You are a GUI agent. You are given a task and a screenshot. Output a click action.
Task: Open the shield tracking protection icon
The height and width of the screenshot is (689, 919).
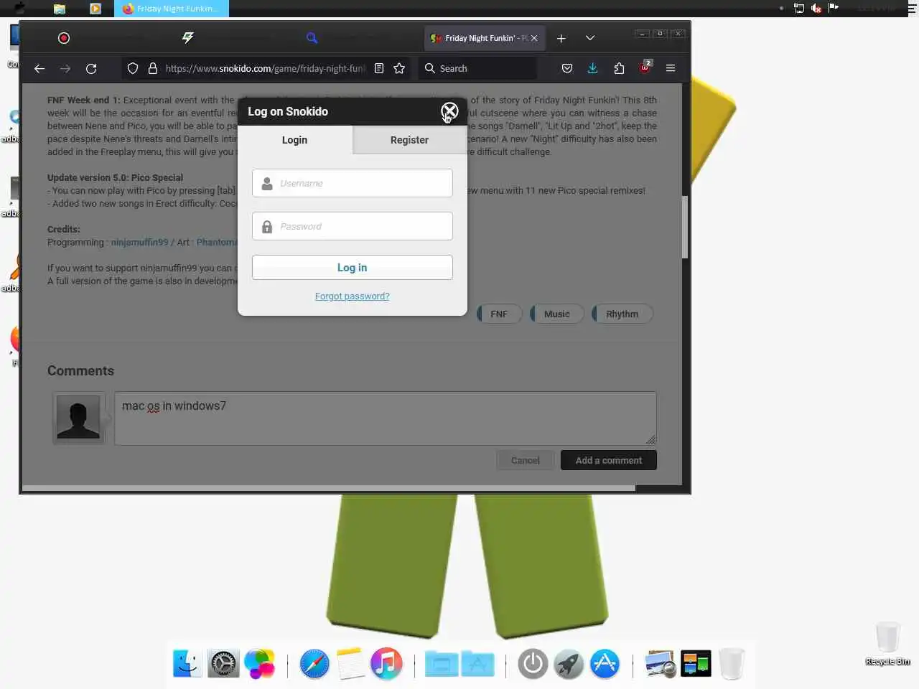point(133,68)
